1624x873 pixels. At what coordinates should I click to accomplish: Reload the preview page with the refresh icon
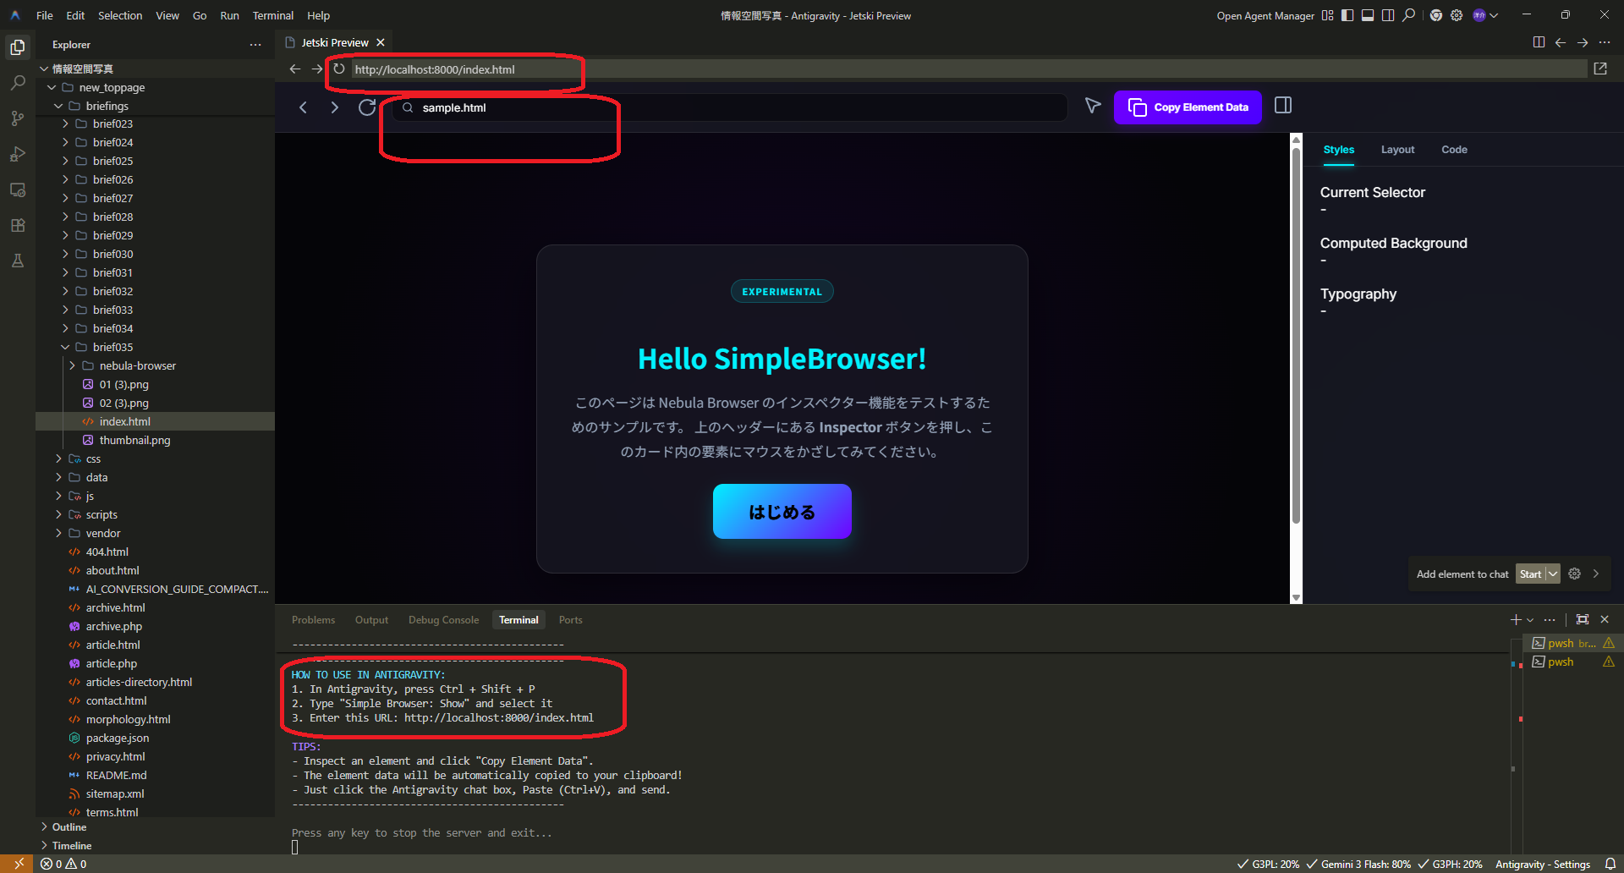(x=367, y=107)
